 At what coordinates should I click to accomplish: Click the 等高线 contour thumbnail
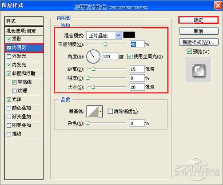[93, 111]
